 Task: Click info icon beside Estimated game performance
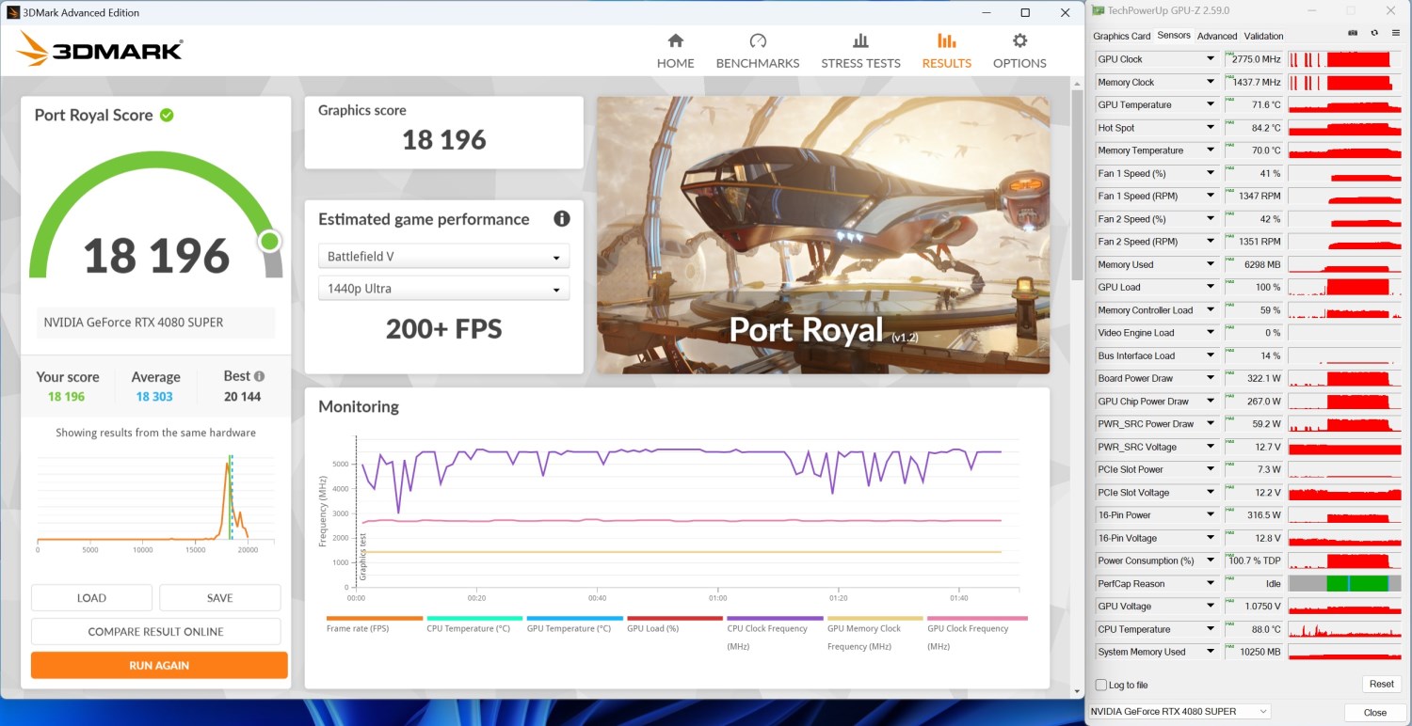[562, 219]
